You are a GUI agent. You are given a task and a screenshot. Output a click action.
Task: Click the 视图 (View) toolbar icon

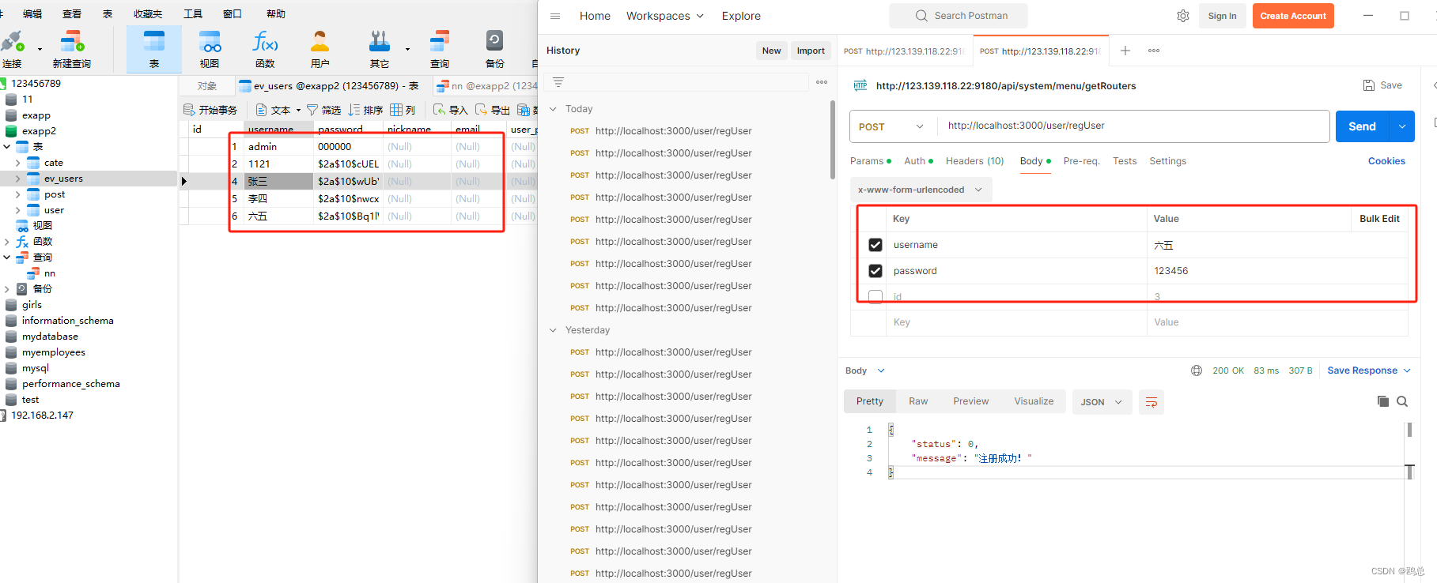(210, 49)
